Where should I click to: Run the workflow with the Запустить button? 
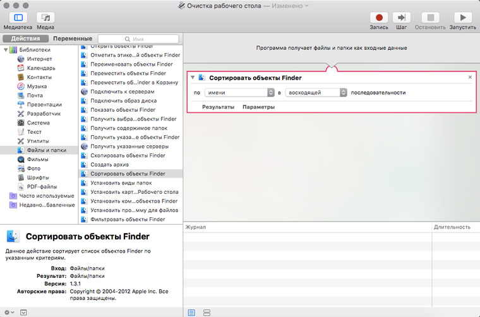(x=462, y=18)
